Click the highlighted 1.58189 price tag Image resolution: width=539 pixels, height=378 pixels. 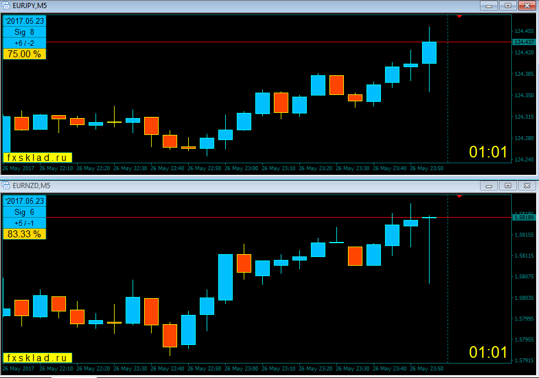pyautogui.click(x=524, y=218)
